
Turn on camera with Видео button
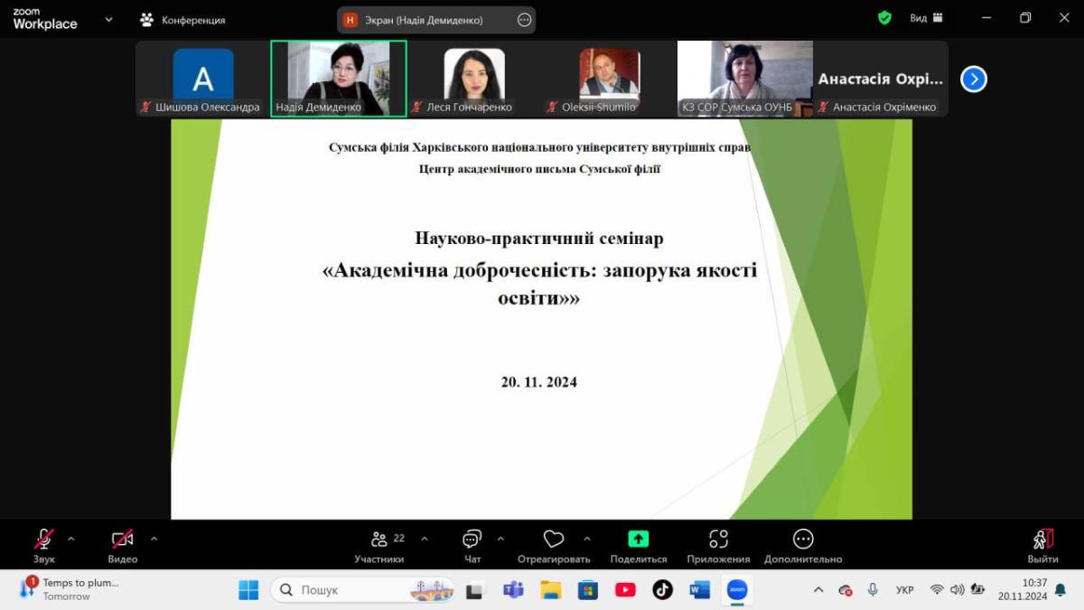(123, 546)
